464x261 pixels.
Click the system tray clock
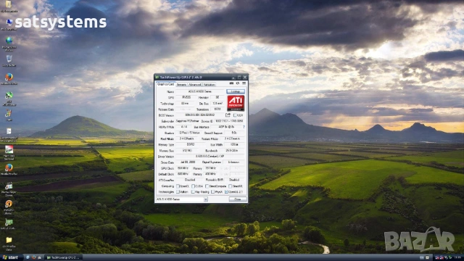coord(458,258)
